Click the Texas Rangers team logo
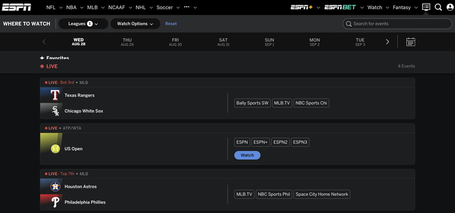This screenshot has width=455, height=213. pyautogui.click(x=55, y=95)
